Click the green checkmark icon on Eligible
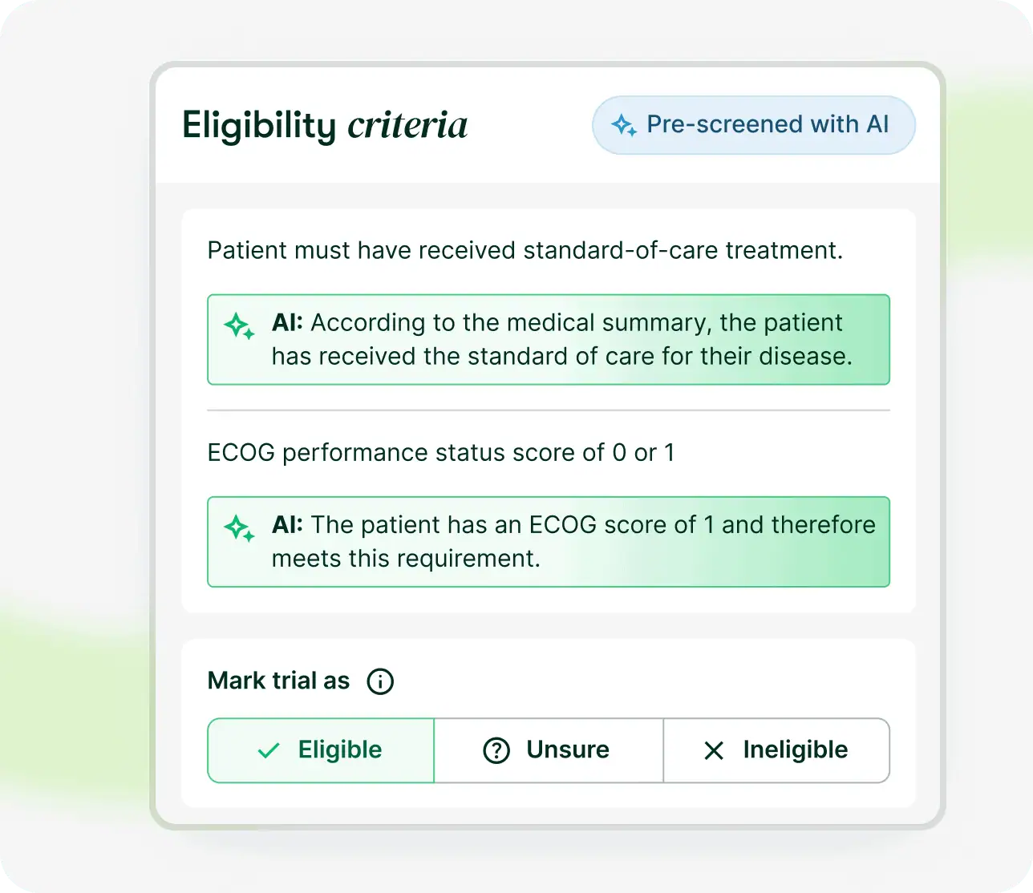This screenshot has width=1033, height=893. pyautogui.click(x=269, y=750)
